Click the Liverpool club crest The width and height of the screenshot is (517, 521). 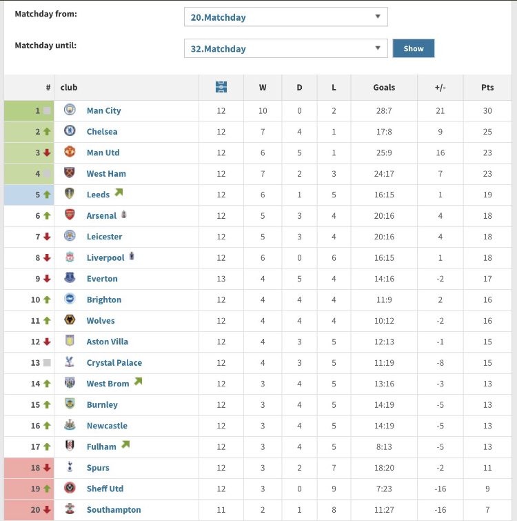click(x=70, y=257)
